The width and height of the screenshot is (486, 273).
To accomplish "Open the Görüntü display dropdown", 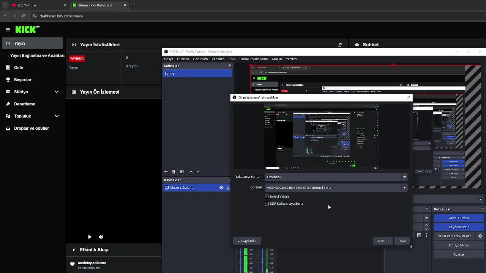I will point(336,188).
